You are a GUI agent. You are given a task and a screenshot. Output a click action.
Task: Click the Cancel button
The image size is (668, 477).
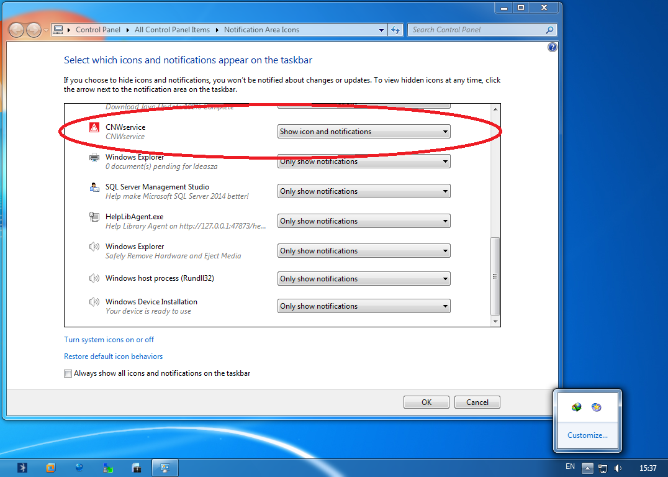click(477, 402)
